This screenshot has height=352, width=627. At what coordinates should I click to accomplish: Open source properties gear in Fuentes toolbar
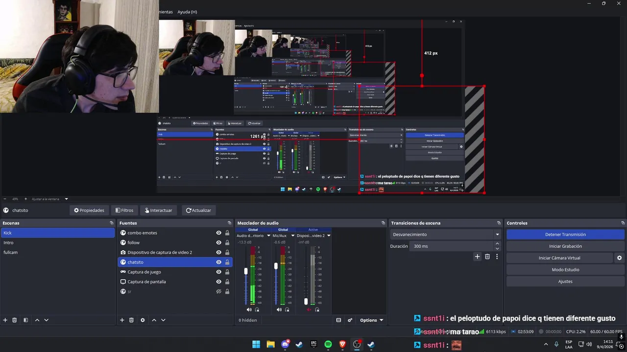click(143, 320)
